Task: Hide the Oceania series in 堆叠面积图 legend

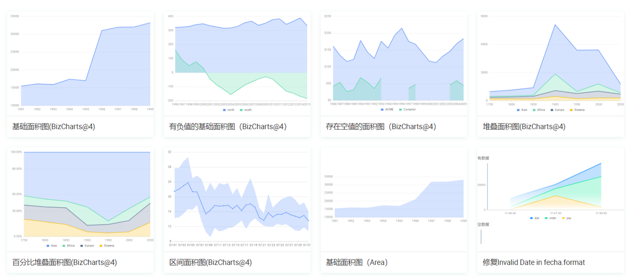Action: [x=577, y=110]
